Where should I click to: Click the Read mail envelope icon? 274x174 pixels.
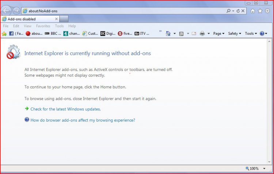tap(194, 34)
